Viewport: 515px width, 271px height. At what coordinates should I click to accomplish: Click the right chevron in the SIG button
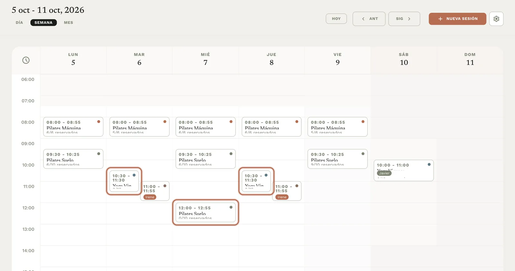(x=409, y=19)
